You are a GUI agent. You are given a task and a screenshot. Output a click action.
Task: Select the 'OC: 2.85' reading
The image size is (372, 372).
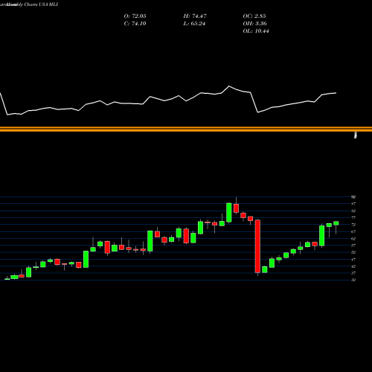pos(254,16)
